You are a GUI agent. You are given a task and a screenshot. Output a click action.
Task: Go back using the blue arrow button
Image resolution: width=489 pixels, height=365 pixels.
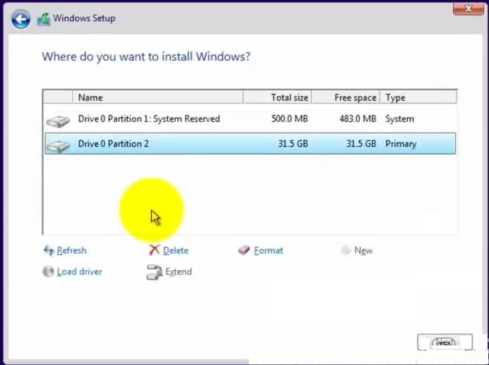click(21, 20)
